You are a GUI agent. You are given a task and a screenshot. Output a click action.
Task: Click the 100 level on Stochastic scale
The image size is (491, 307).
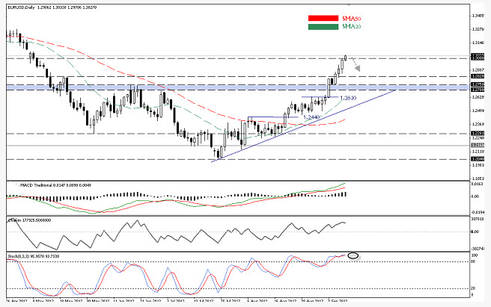point(475,255)
